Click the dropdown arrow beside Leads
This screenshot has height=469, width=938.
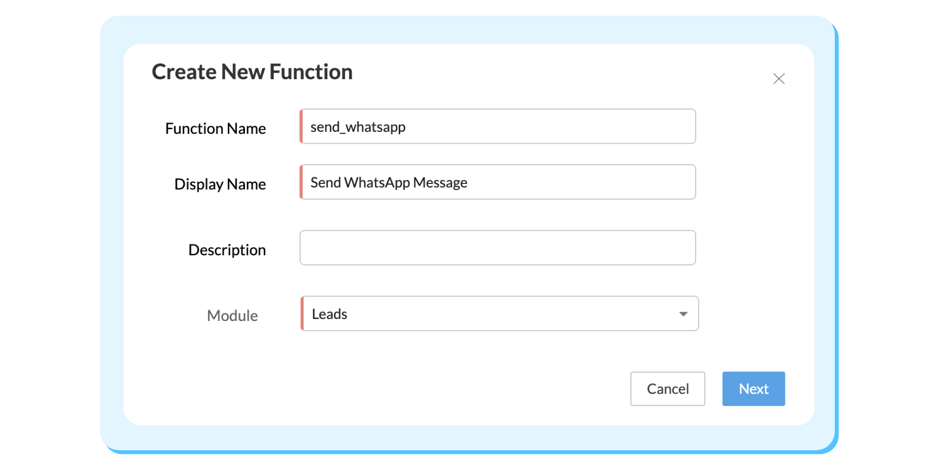[683, 314]
